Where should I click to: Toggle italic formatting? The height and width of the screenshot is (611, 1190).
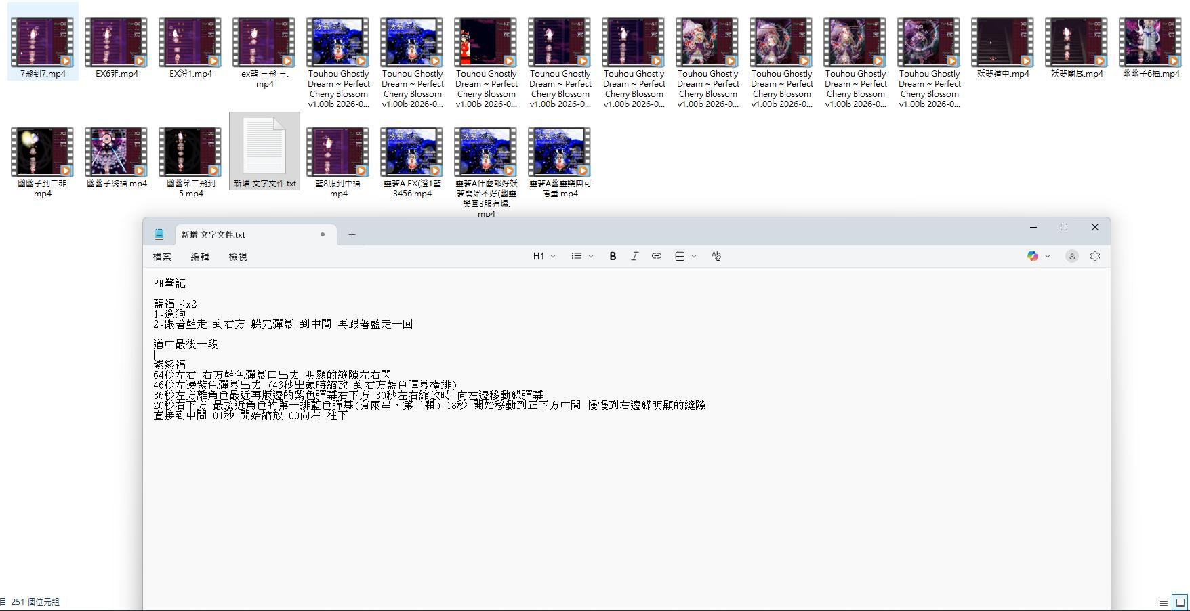pos(634,256)
